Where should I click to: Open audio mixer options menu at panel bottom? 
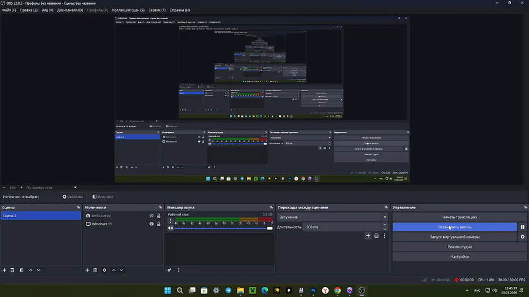coord(179,270)
